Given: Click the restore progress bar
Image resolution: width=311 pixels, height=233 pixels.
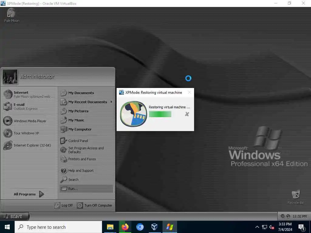Looking at the screenshot, I should pos(160,114).
